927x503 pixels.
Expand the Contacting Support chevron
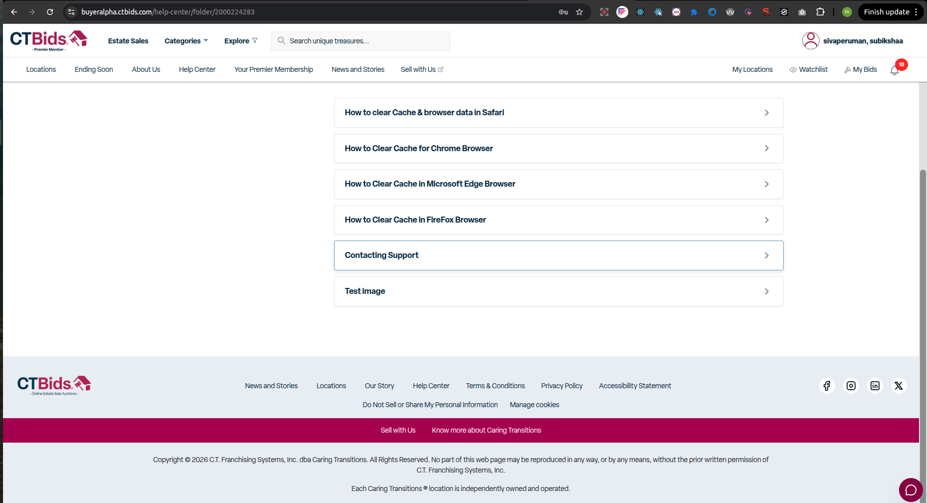click(x=767, y=255)
